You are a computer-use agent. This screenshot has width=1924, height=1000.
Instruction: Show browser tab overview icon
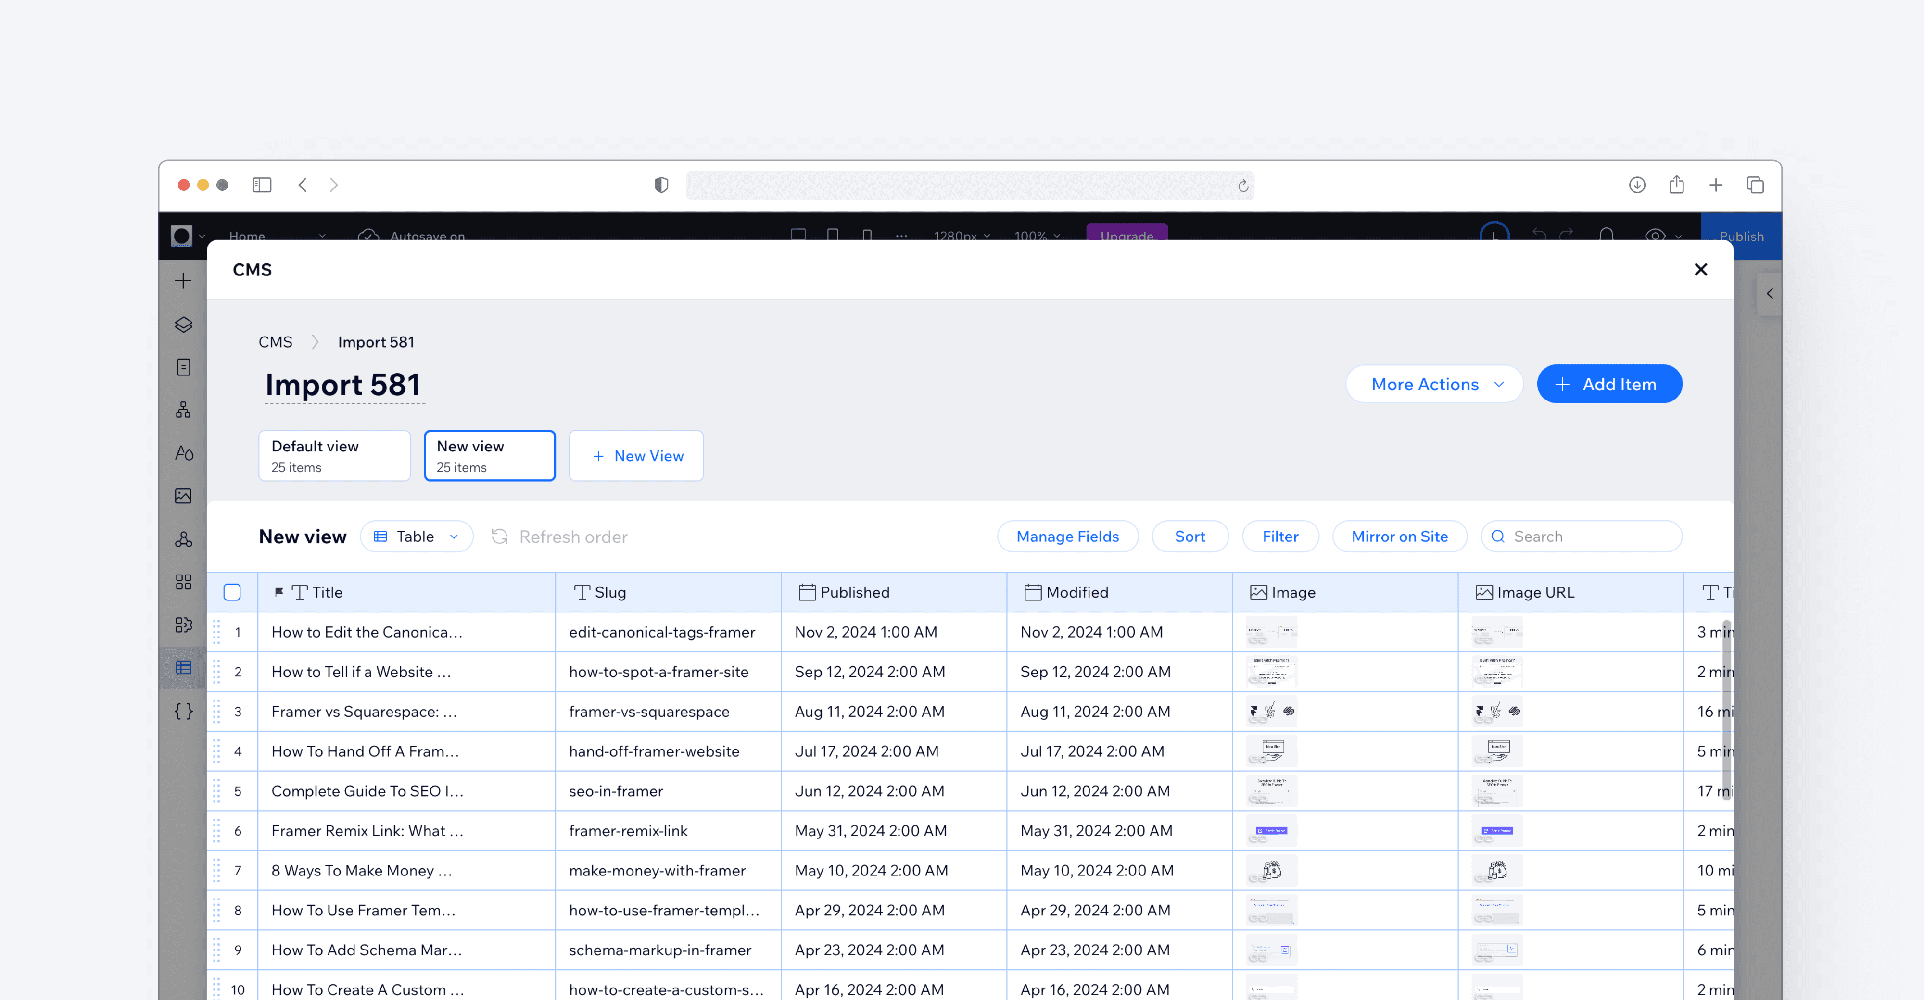1755,184
